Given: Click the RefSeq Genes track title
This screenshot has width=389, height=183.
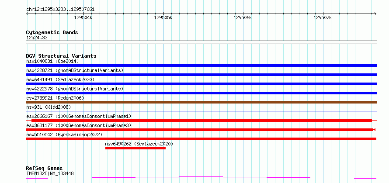Looking at the screenshot, I should point(45,169).
